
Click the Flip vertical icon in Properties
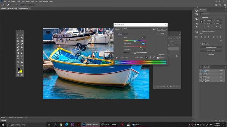click(221, 26)
